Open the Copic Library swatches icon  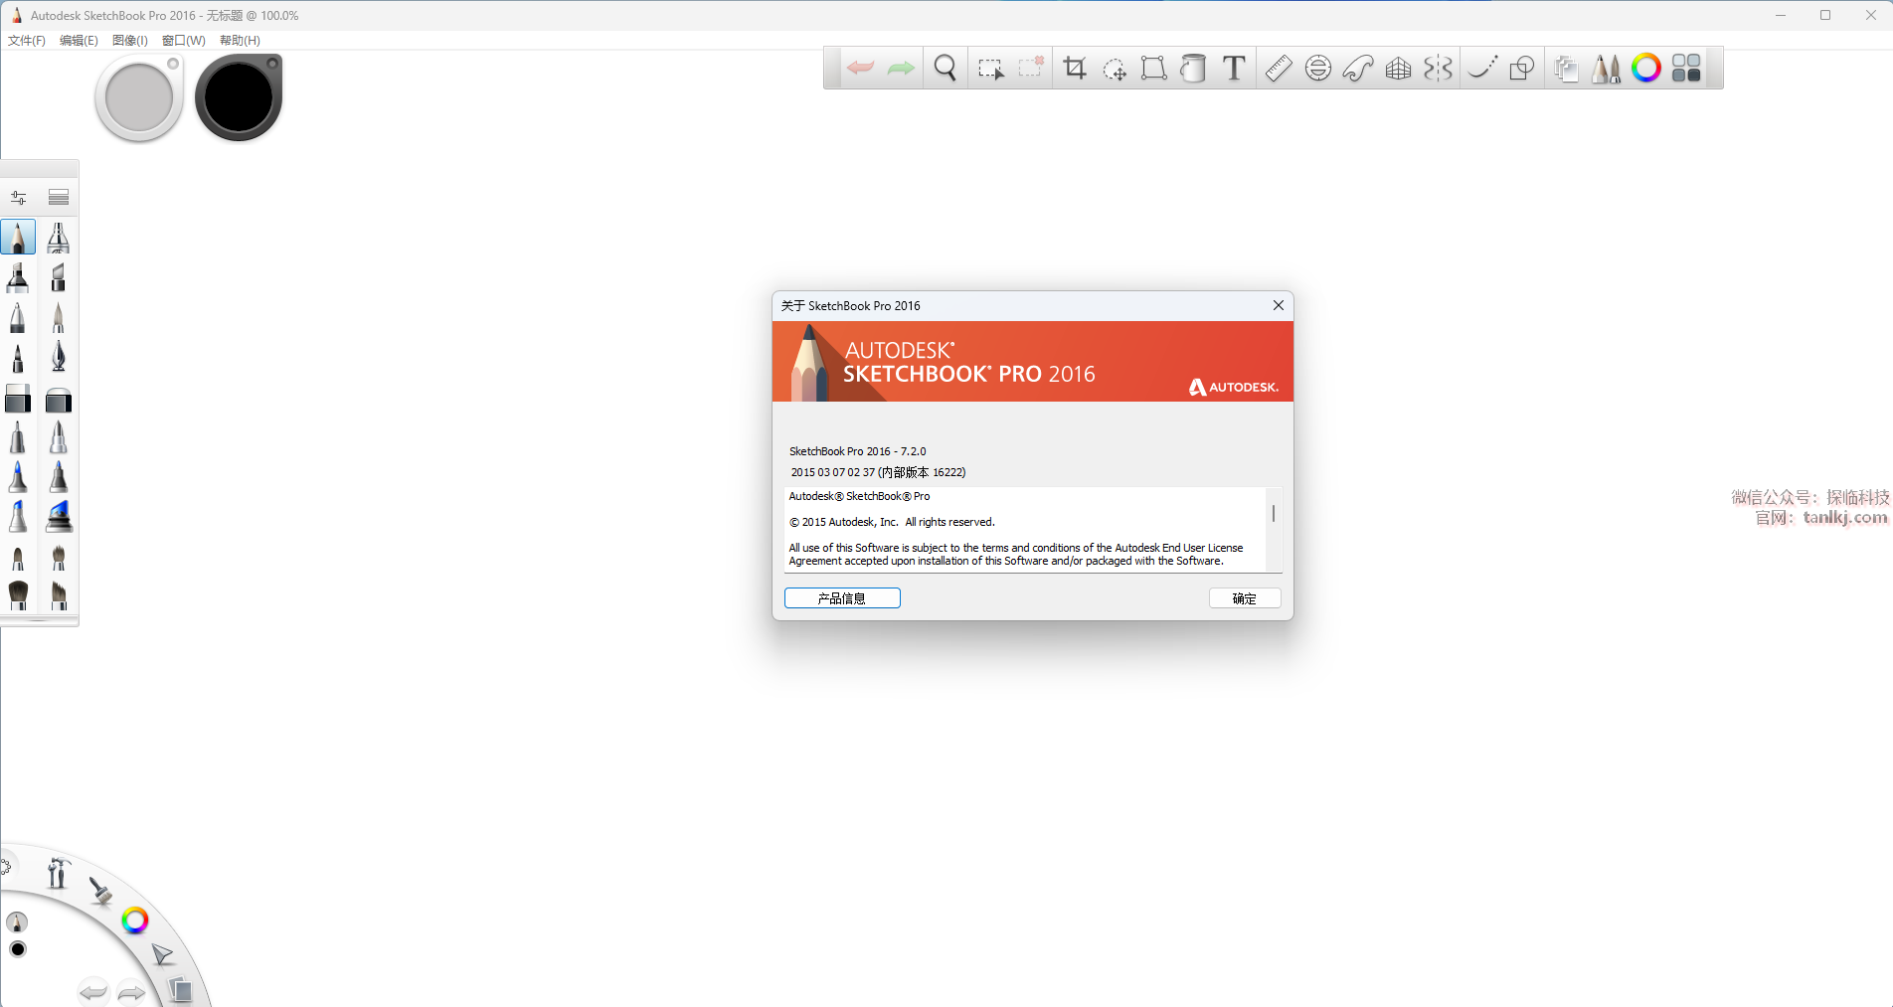click(x=1686, y=68)
